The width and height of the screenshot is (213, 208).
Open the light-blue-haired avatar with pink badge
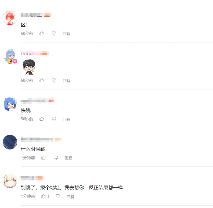pos(10,56)
